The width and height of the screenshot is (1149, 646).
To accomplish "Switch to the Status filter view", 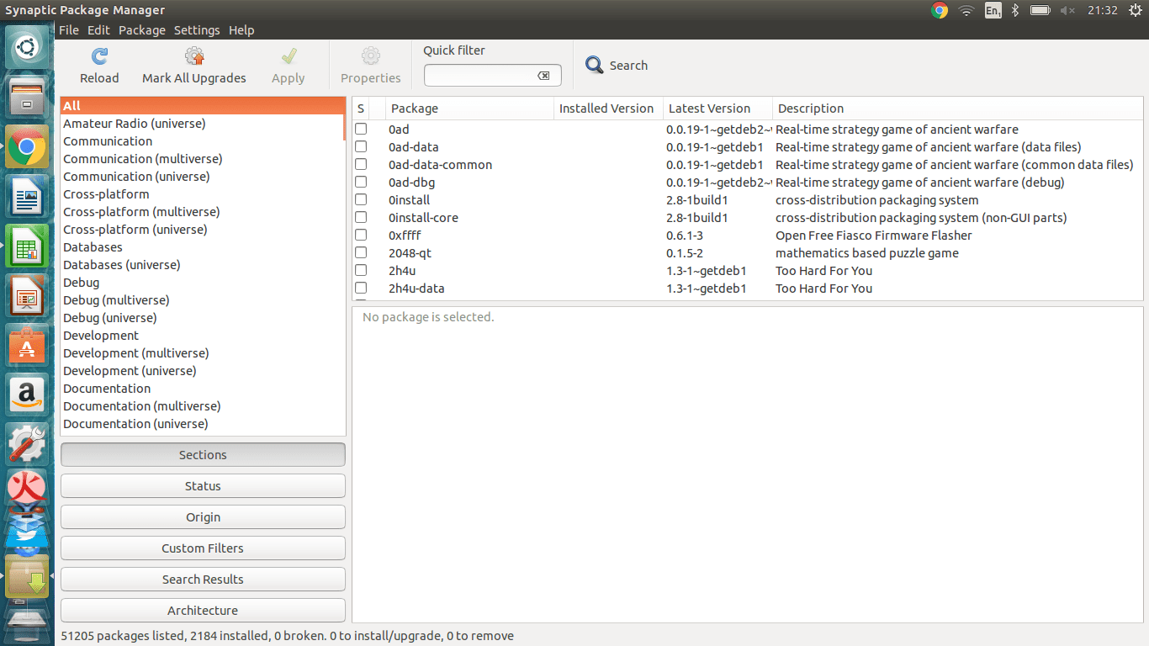I will tap(203, 486).
